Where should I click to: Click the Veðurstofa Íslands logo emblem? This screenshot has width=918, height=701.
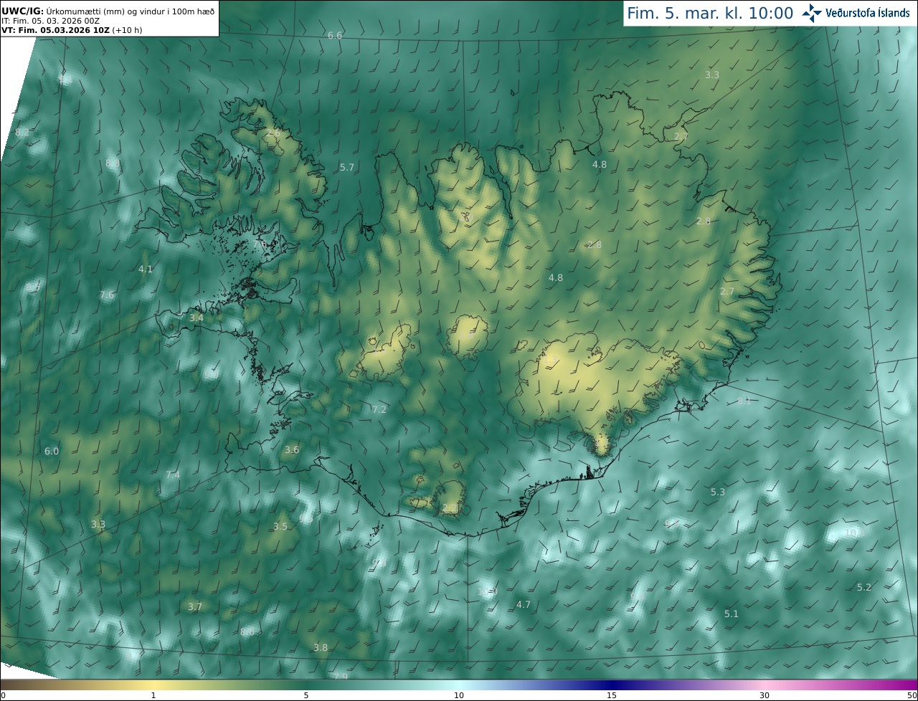(813, 13)
